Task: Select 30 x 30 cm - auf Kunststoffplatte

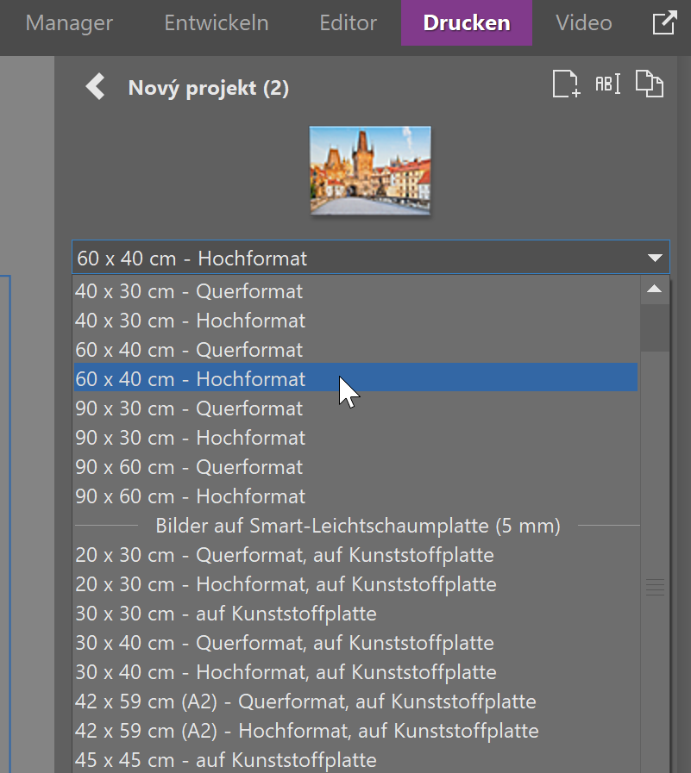Action: tap(226, 614)
